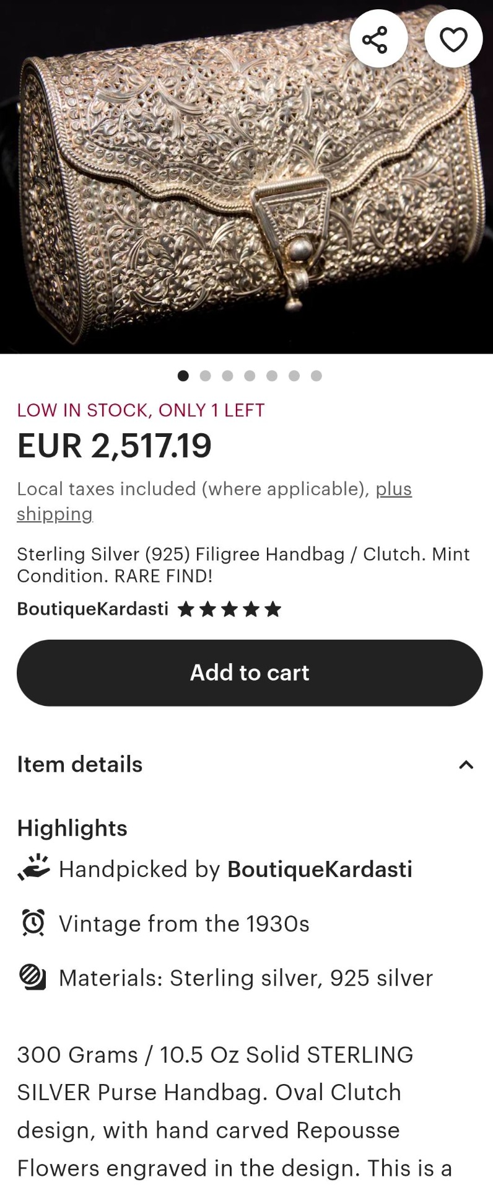Collapse Item details using the chevron arrow
493x1190 pixels.
pos(466,765)
